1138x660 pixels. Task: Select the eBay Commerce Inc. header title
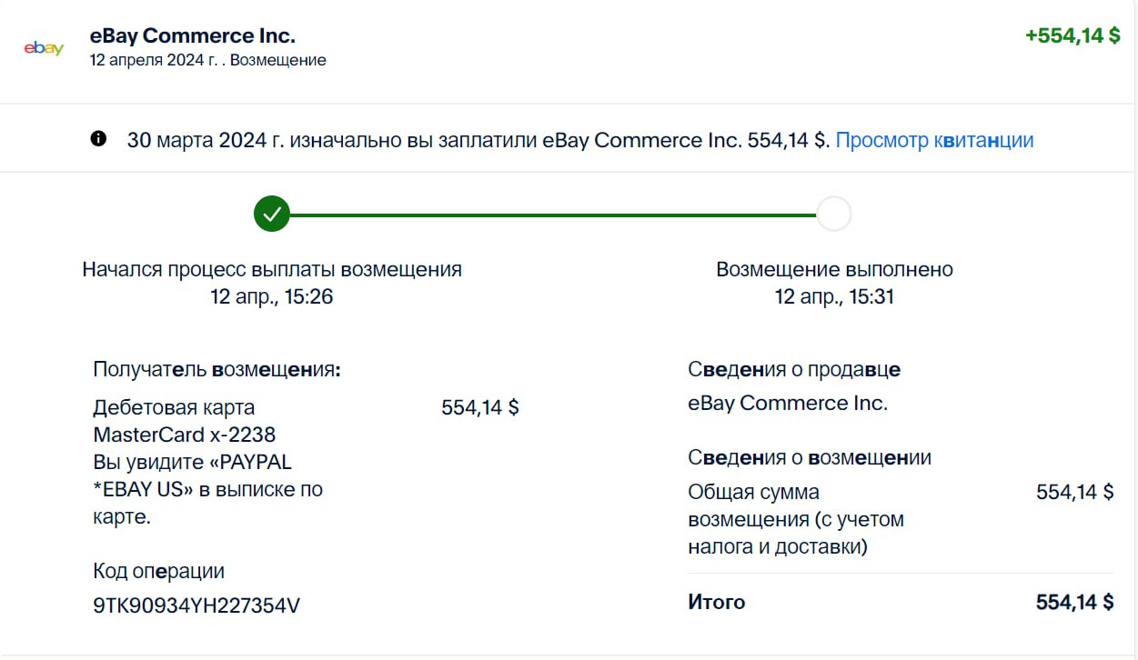[192, 35]
